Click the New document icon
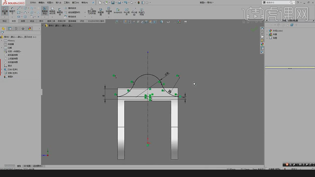 tap(100, 3)
